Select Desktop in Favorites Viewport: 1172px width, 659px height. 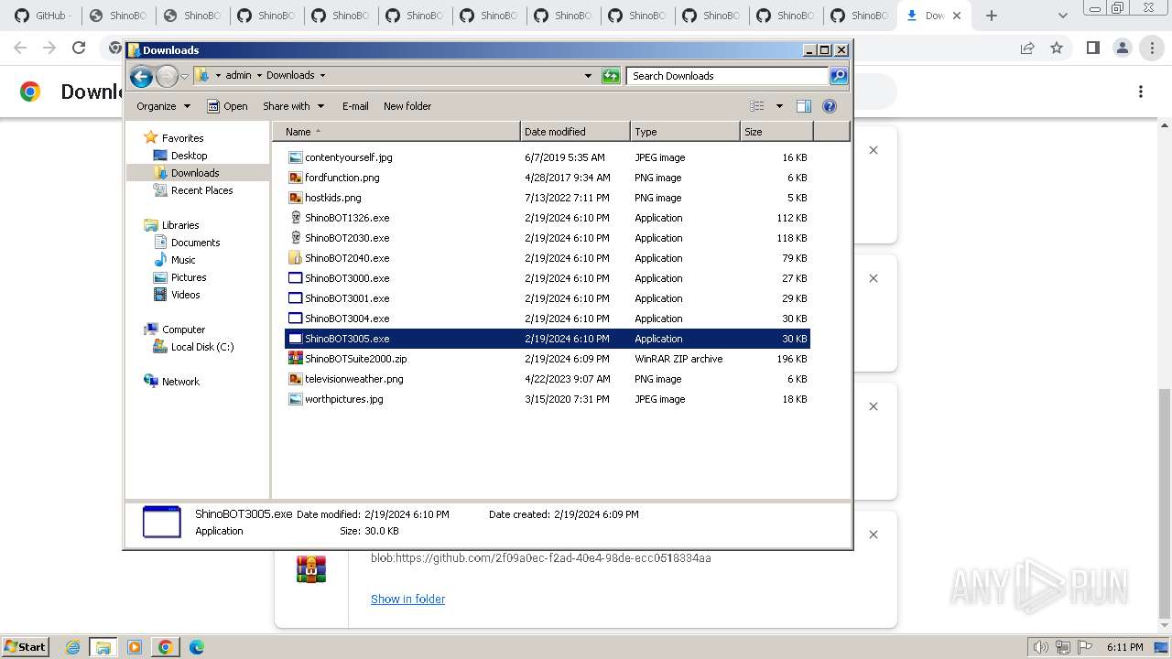(x=189, y=156)
